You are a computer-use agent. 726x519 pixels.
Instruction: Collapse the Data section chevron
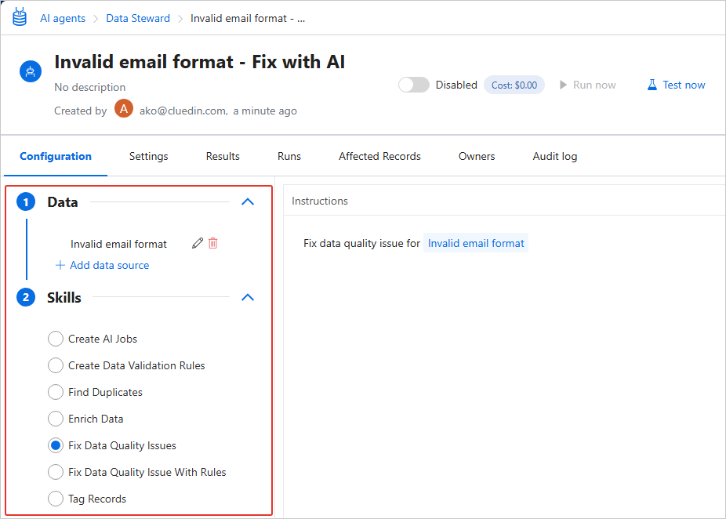(248, 201)
